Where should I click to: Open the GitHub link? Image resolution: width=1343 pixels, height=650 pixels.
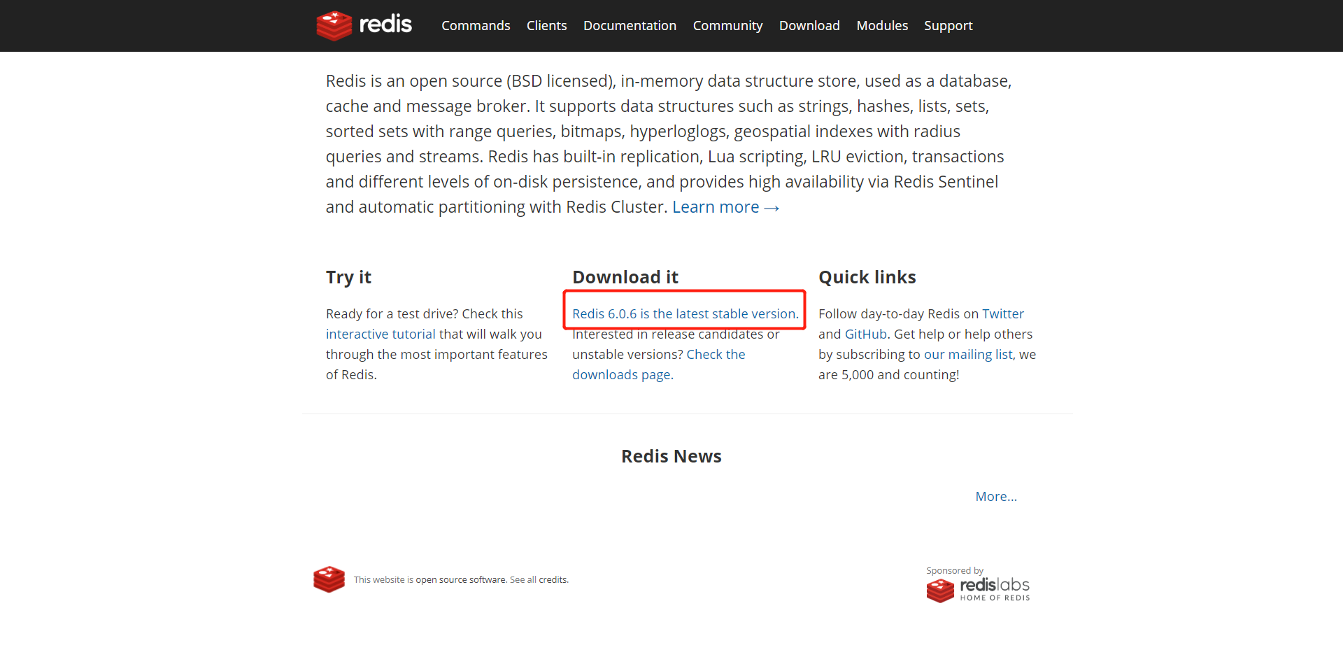[865, 334]
